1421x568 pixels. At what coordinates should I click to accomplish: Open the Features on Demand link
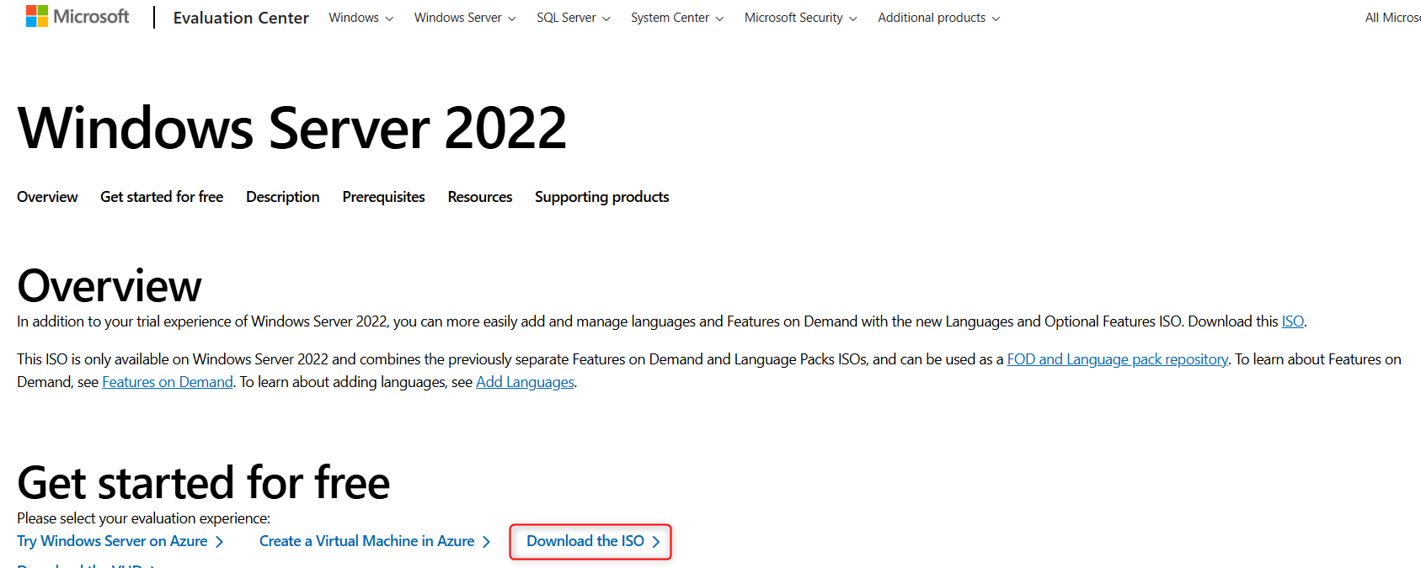click(x=168, y=382)
